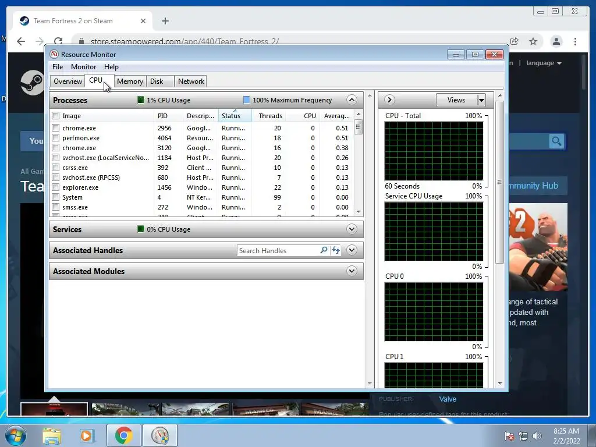Screen dimensions: 596x447
Task: Open Chrome profile avatar icon
Action: click(556, 41)
